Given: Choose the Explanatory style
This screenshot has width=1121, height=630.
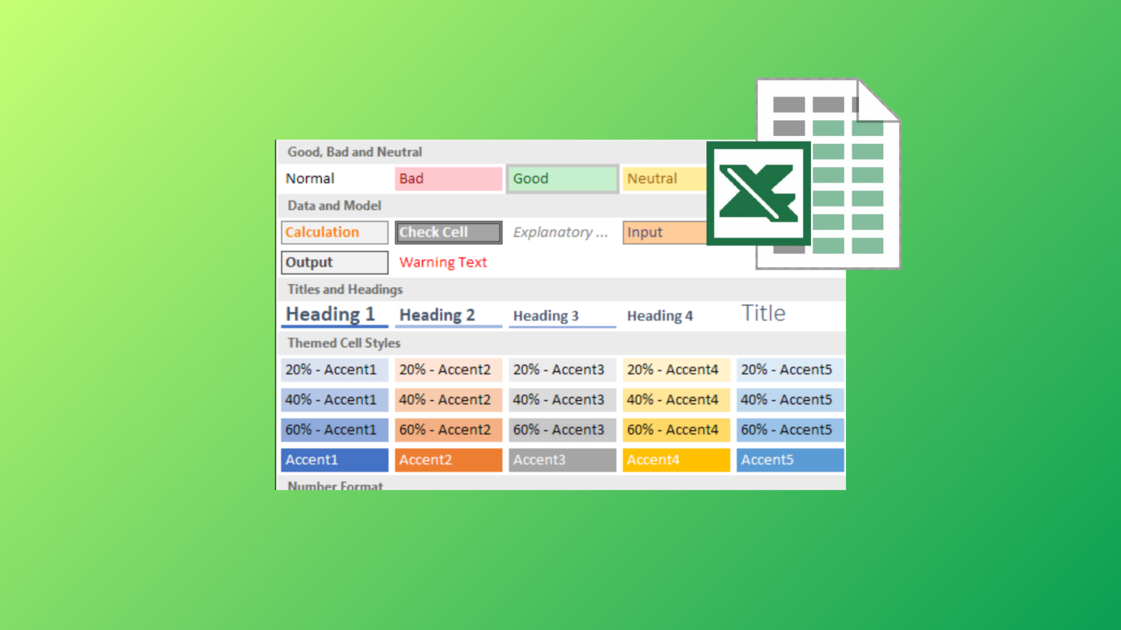Looking at the screenshot, I should point(560,232).
